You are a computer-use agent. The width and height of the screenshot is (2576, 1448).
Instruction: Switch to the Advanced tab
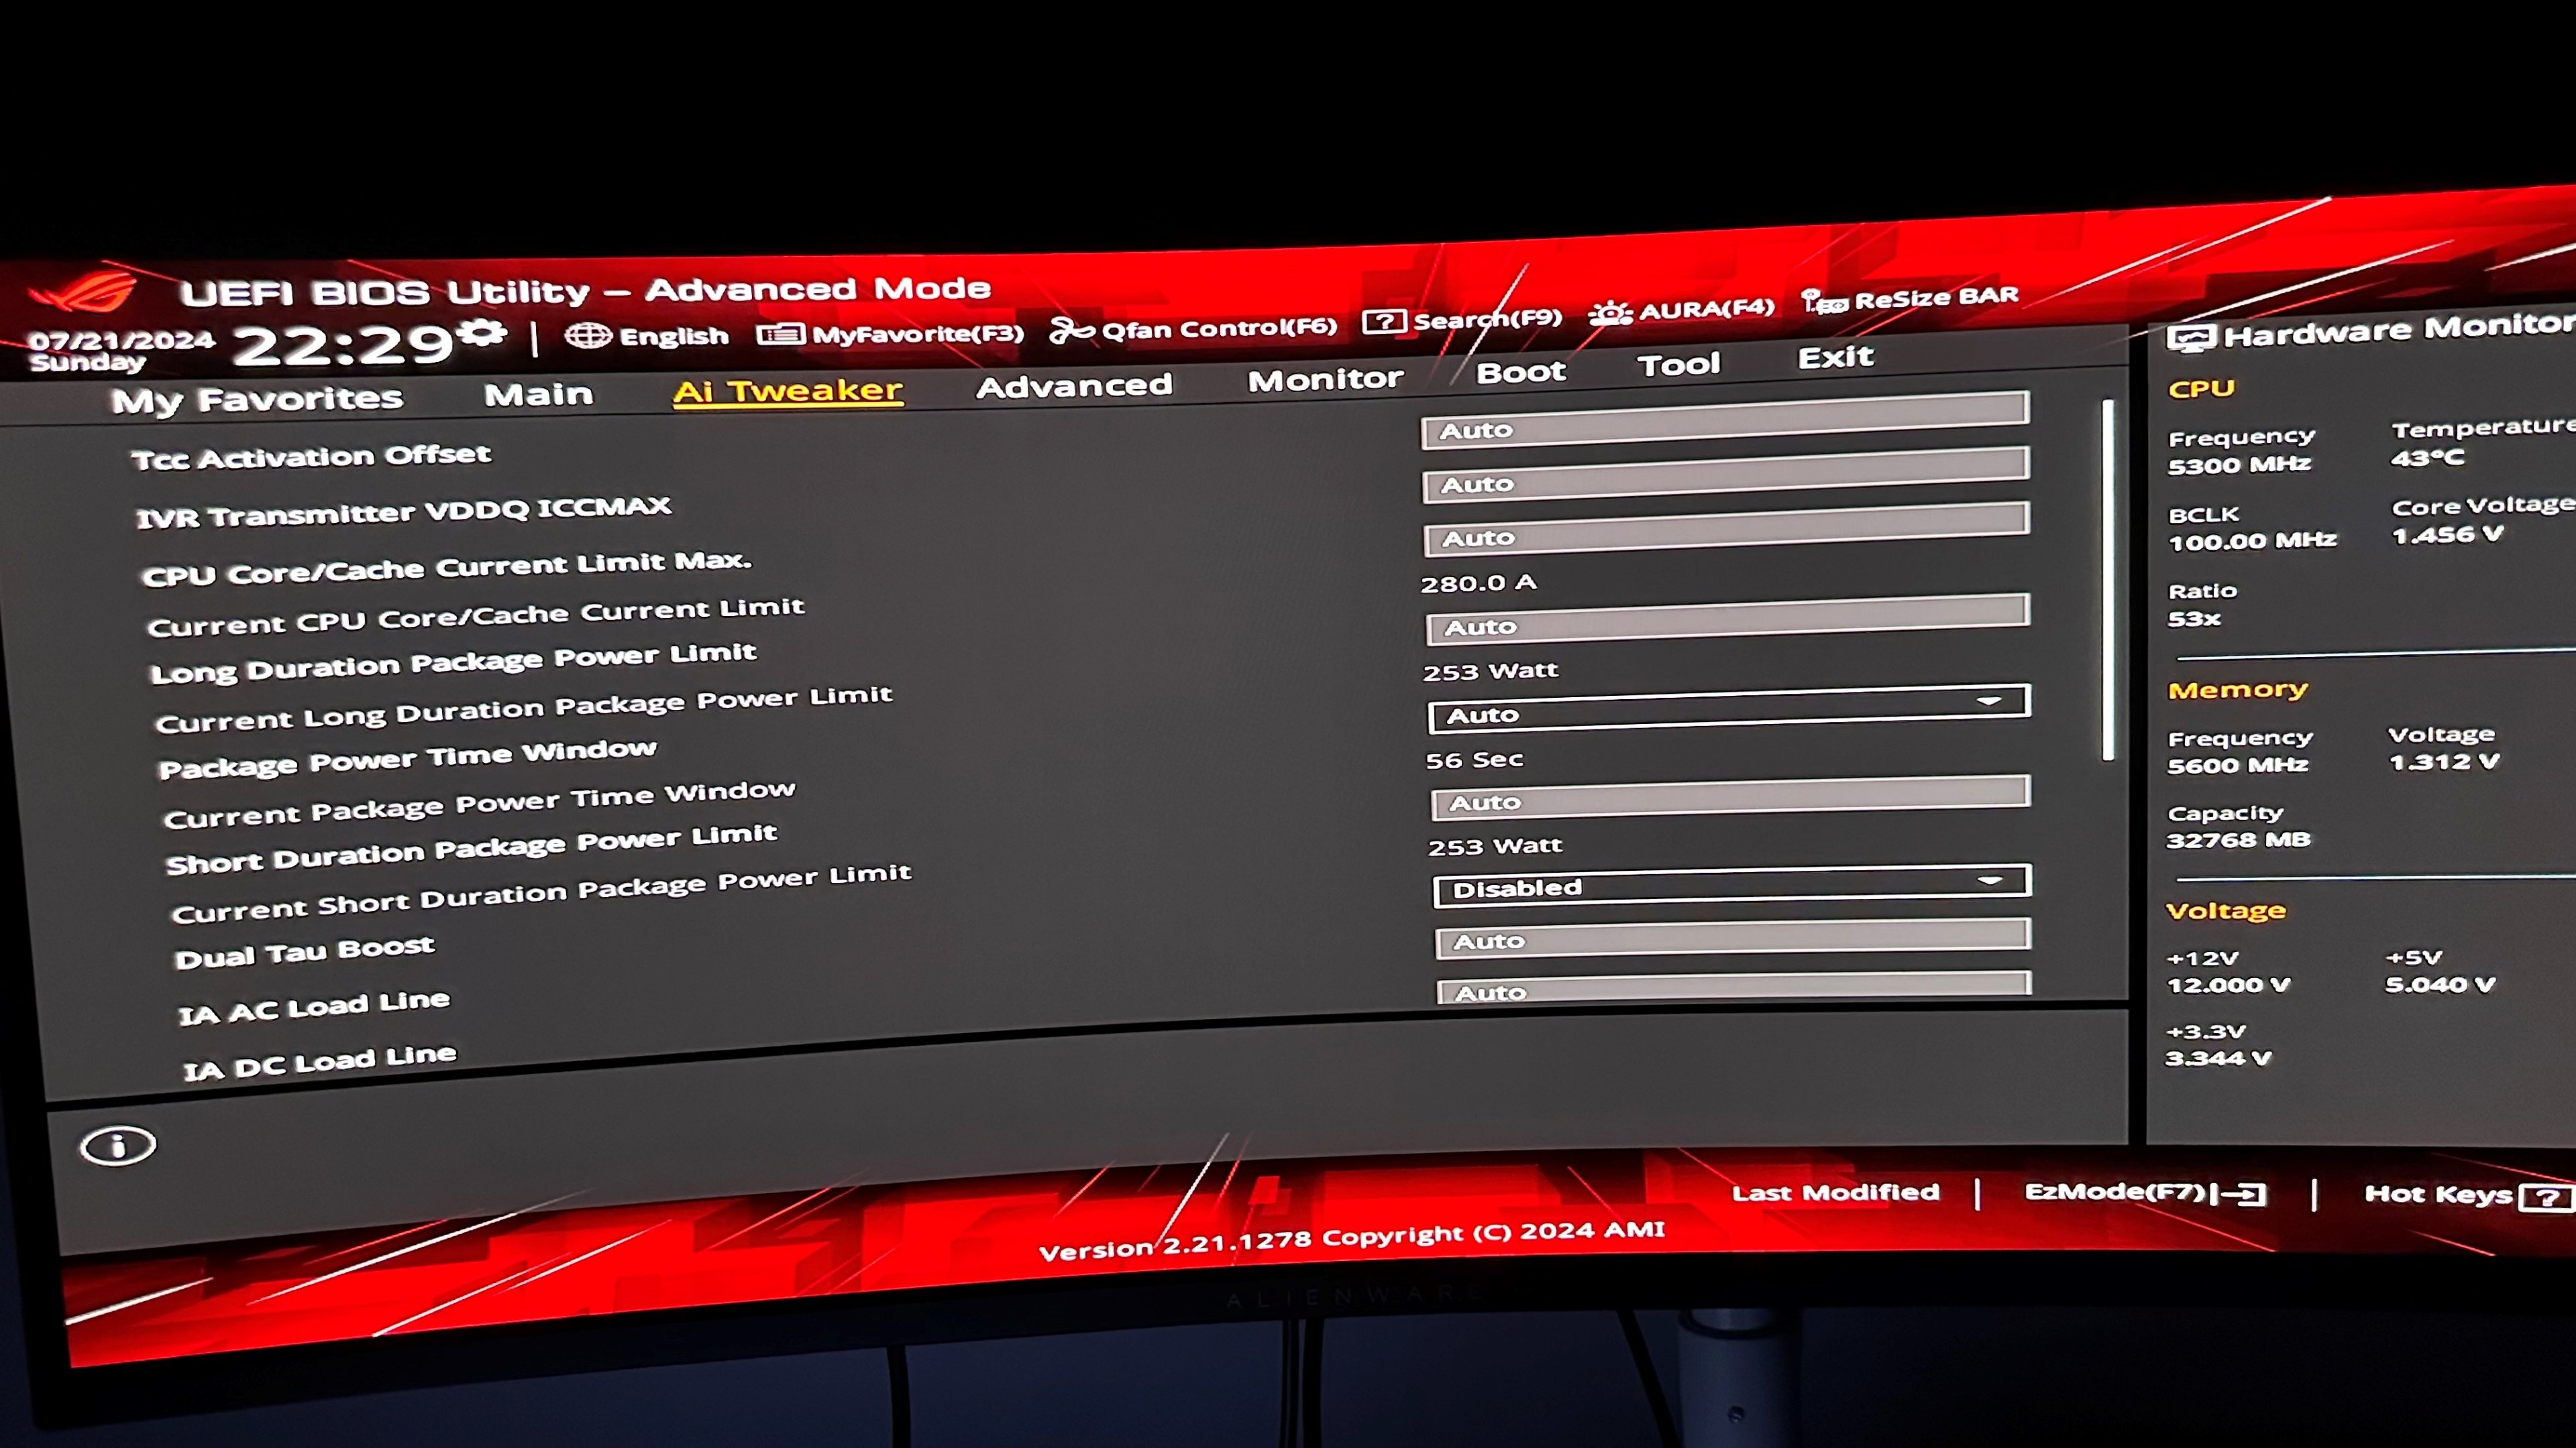coord(1073,385)
